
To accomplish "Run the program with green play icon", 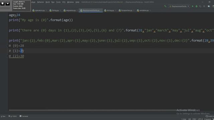I will pyautogui.click(x=193, y=6).
